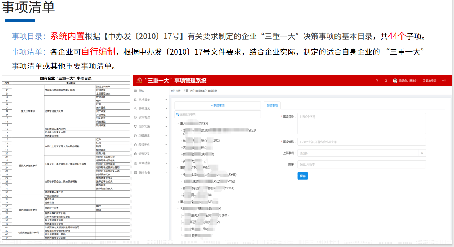Focus the 事项目录 text area (1-500个字符)
This screenshot has width=454, height=247.
pyautogui.click(x=361, y=123)
